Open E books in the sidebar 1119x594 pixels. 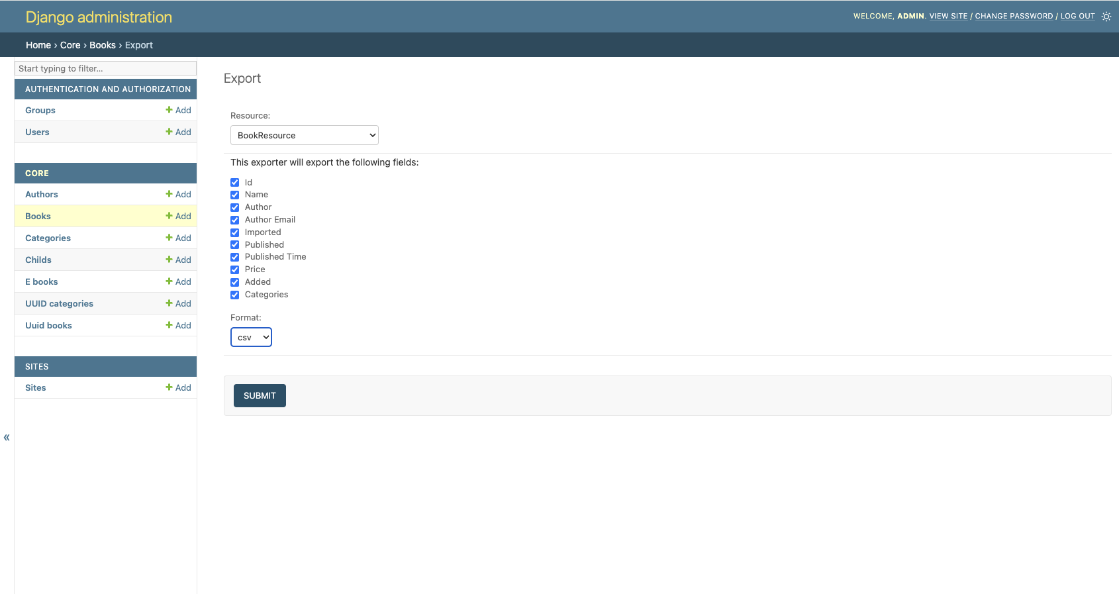42,281
